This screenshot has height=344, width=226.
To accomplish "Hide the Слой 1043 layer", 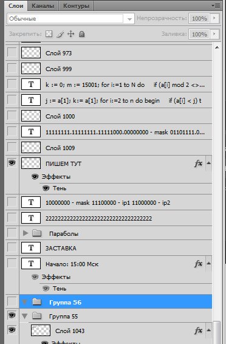I will click(12, 329).
